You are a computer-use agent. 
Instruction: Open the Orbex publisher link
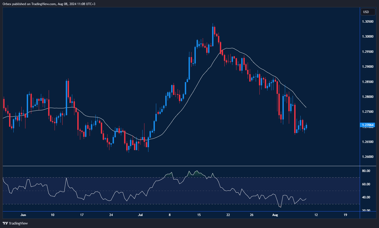(x=7, y=4)
